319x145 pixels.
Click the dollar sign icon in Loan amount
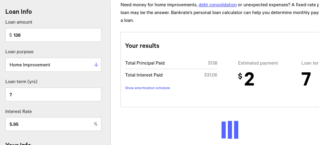10,35
